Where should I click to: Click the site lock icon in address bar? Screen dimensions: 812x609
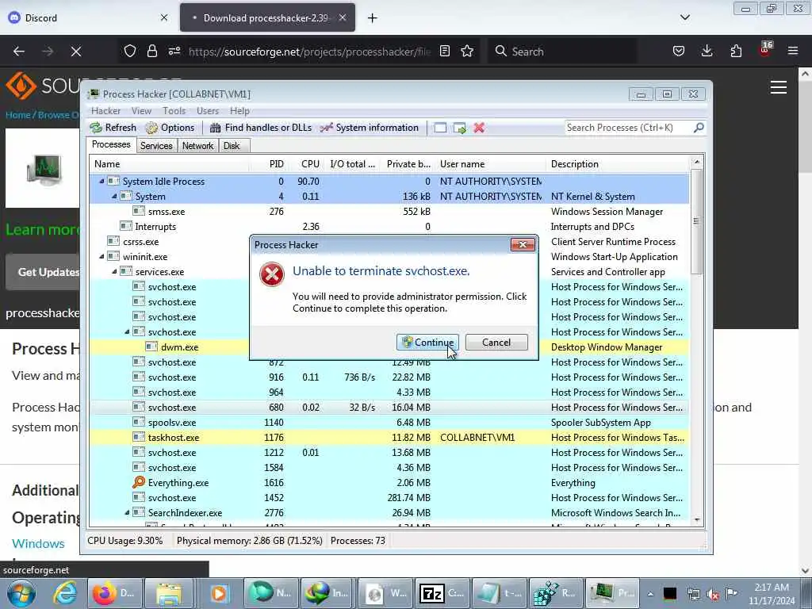click(151, 51)
